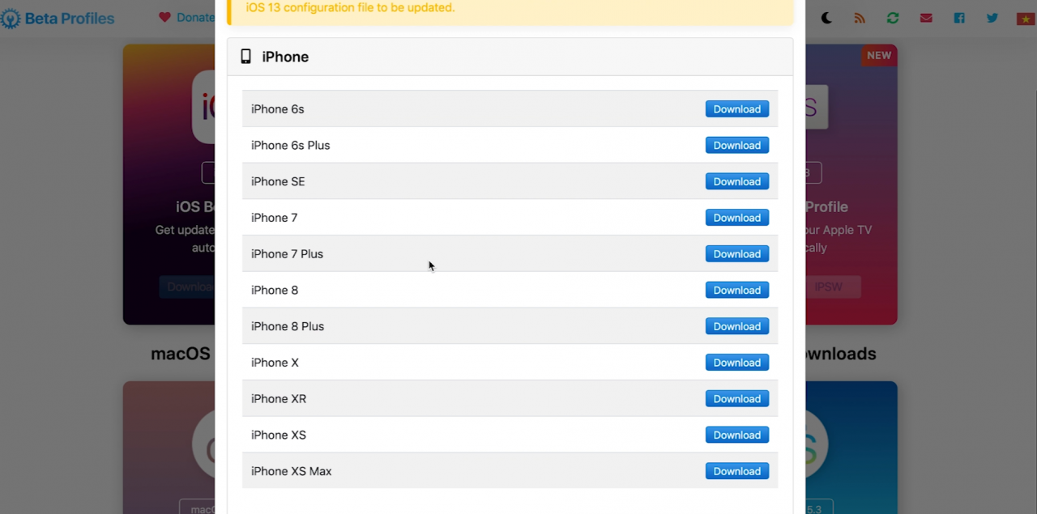Click the IPSW button on the background page
The image size is (1037, 514).
pos(828,287)
